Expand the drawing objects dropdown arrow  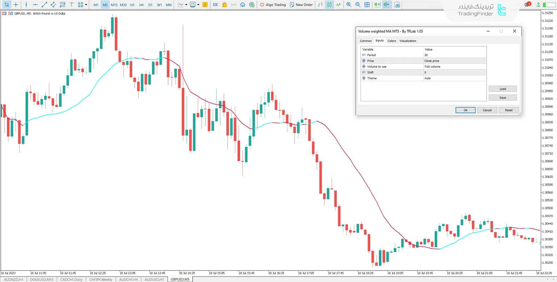[x=86, y=5]
